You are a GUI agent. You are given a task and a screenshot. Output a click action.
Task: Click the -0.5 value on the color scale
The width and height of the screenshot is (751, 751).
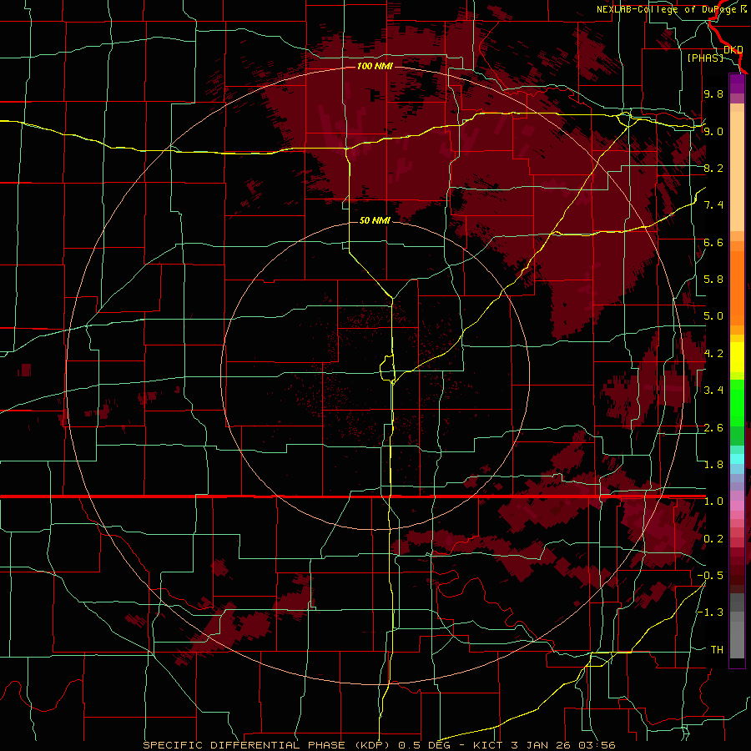point(710,576)
